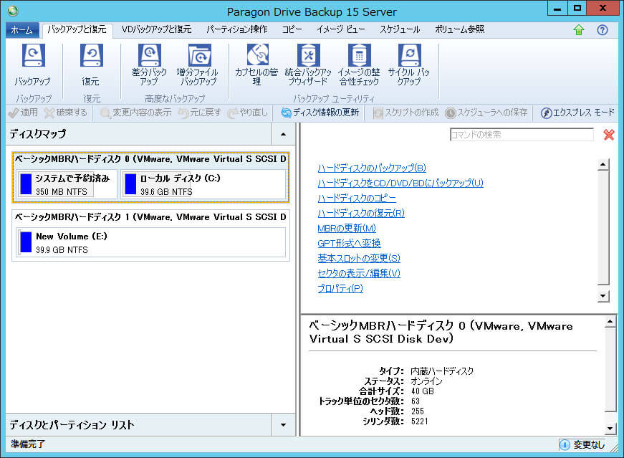Select ベーシックMBRハードディスク 0 header
The height and width of the screenshot is (458, 624).
pyautogui.click(x=150, y=159)
